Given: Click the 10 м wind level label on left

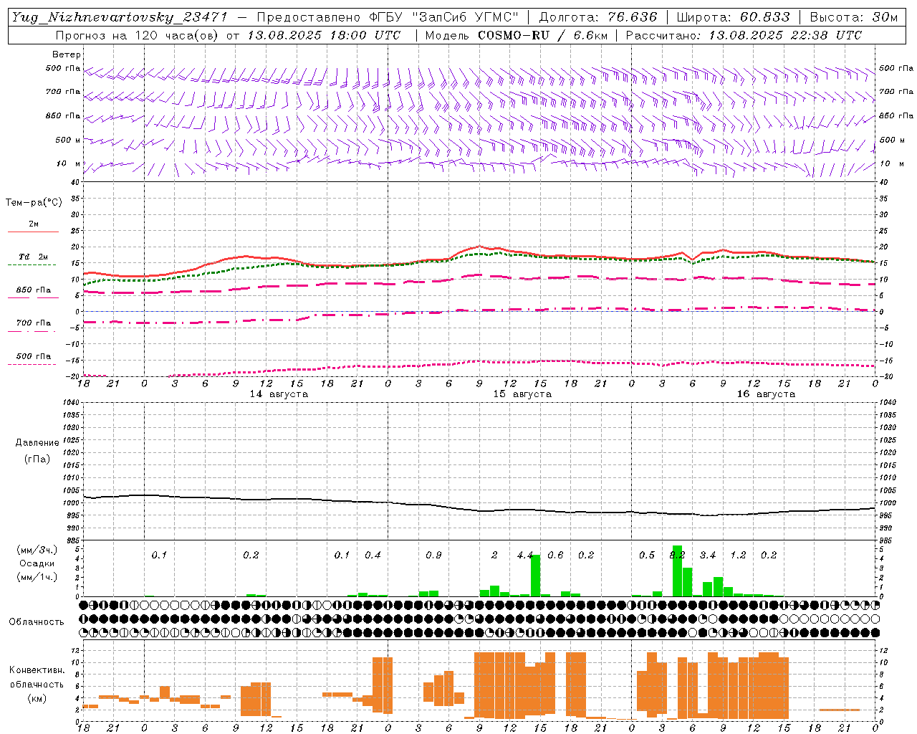Looking at the screenshot, I should click(x=69, y=164).
